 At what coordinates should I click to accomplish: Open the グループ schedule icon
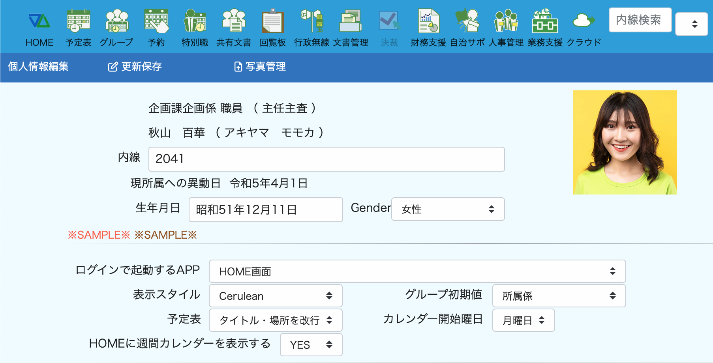click(x=117, y=21)
